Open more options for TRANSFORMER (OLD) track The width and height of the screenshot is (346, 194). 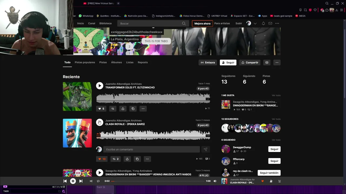[143, 109]
